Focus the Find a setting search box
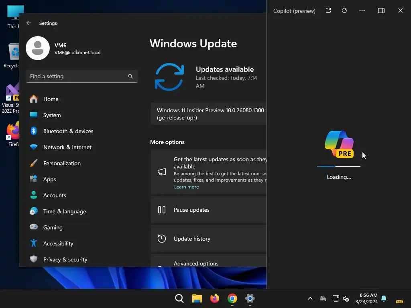The height and width of the screenshot is (308, 411). pos(82,76)
